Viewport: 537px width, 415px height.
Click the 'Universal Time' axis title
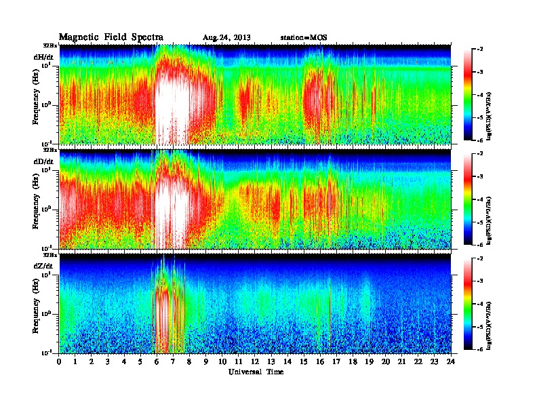click(x=256, y=372)
